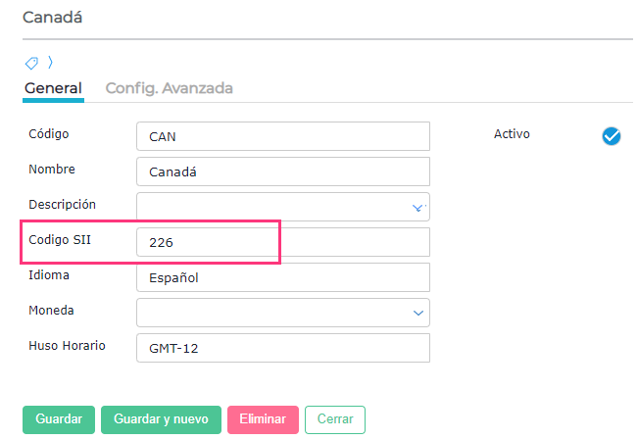The width and height of the screenshot is (637, 440).
Task: Toggle the Activo checkbox
Action: tap(612, 136)
